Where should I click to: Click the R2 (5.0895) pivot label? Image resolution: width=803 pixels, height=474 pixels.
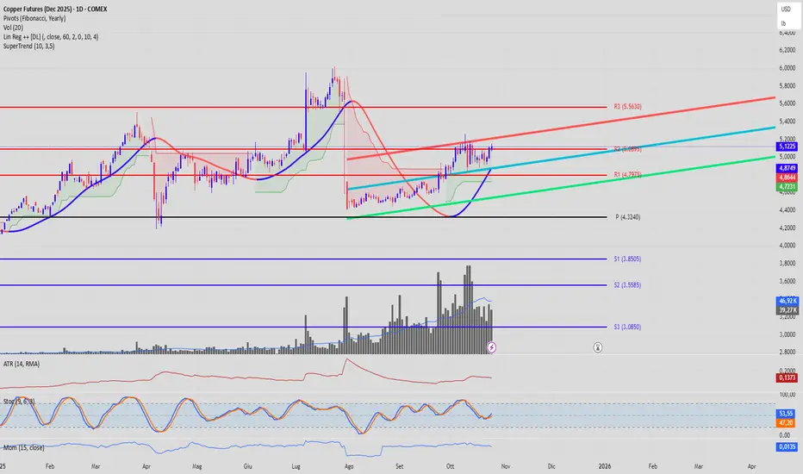627,149
